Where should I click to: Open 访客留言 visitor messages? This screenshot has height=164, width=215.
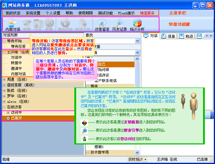click(x=102, y=24)
